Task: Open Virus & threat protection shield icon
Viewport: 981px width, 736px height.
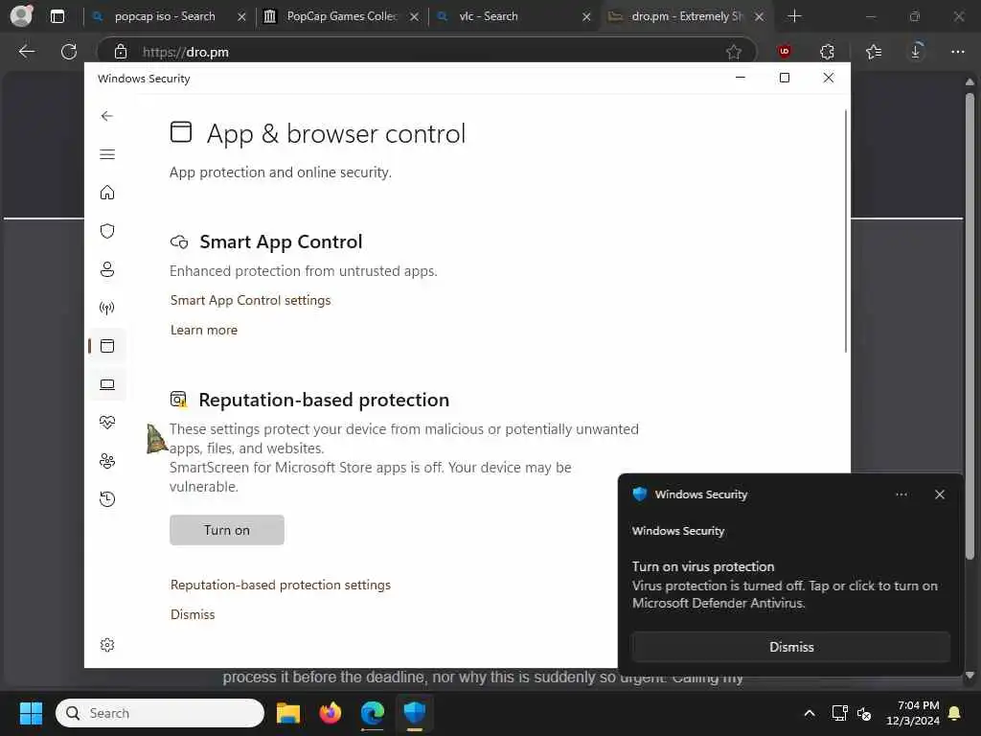Action: point(107,231)
